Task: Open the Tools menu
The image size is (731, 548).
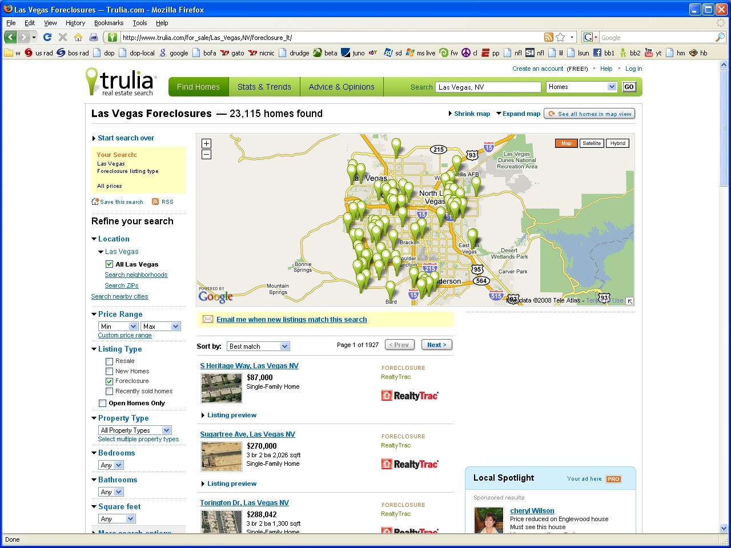Action: [140, 23]
